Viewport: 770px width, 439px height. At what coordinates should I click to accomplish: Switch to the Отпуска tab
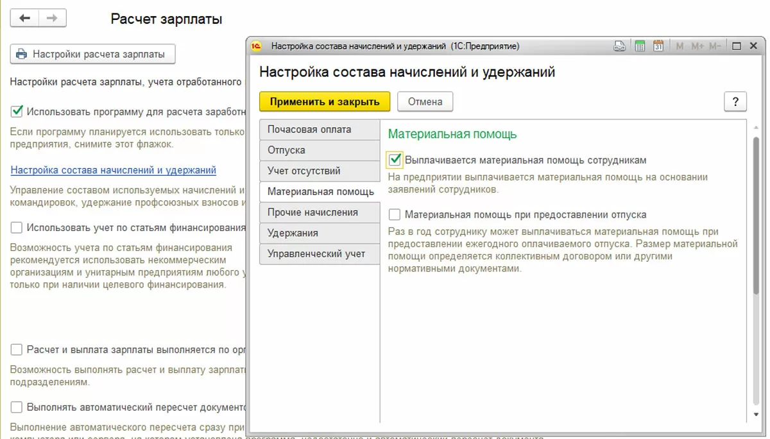[320, 150]
